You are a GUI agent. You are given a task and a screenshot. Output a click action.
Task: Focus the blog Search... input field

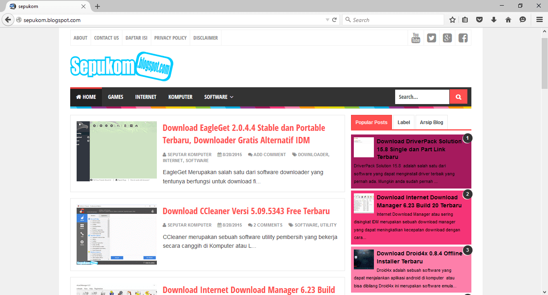pos(422,97)
